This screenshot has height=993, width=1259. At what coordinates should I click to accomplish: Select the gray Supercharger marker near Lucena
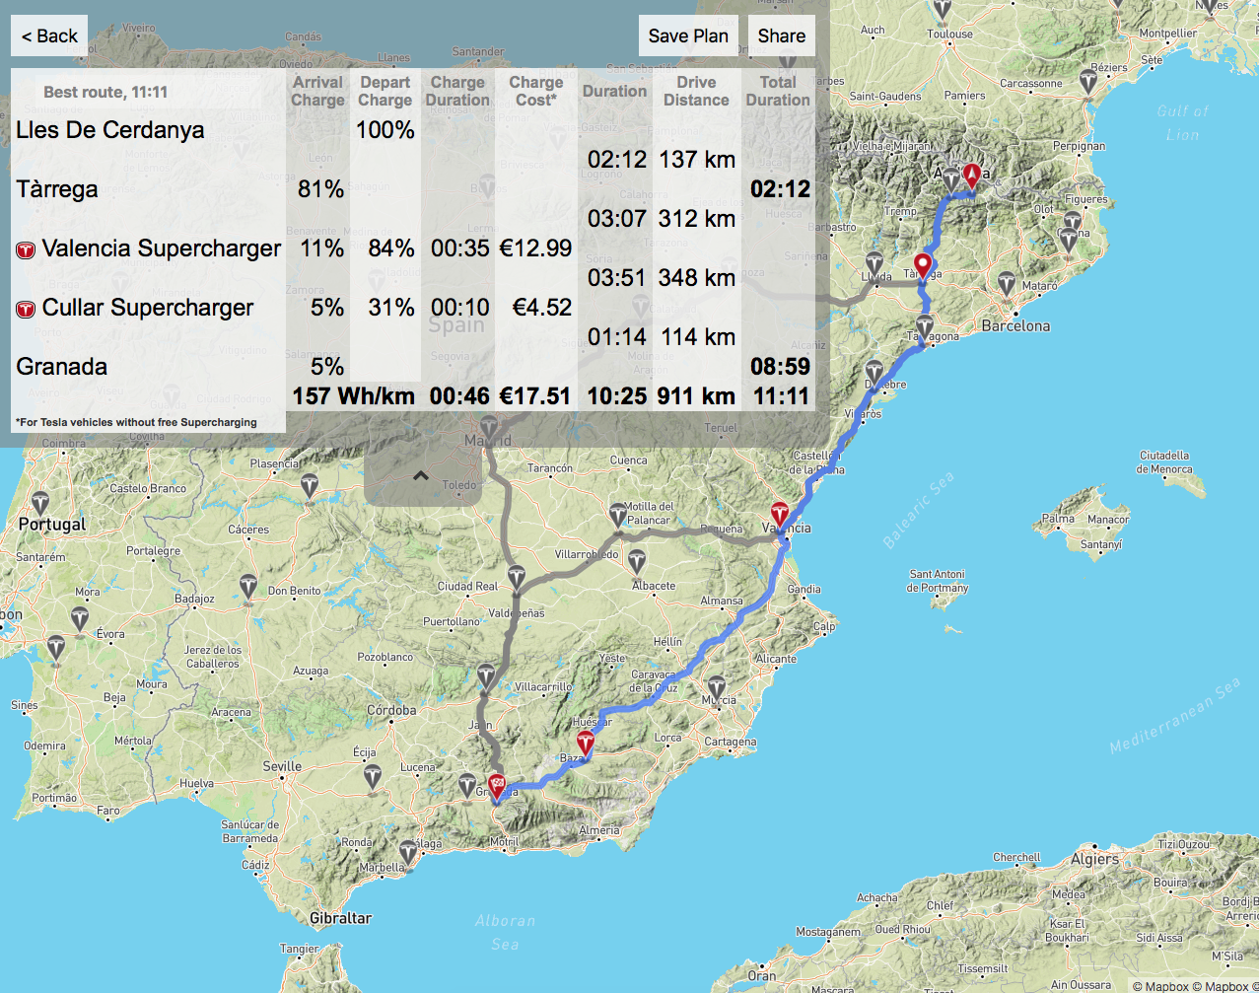coord(373,776)
